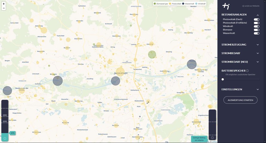This screenshot has height=143, width=266.
Task: Click the info icon next to Batteriespeicher
Action: coord(247,71)
